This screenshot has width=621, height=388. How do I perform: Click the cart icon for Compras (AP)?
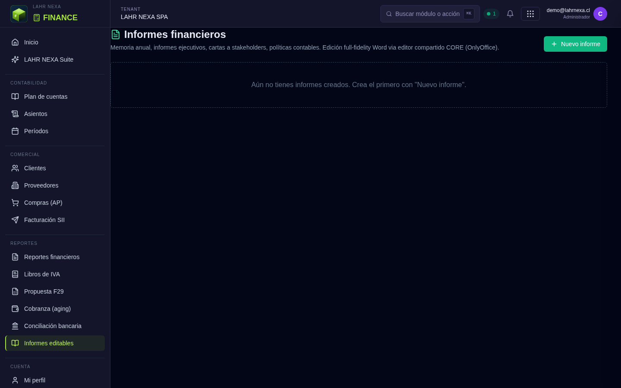click(x=15, y=203)
